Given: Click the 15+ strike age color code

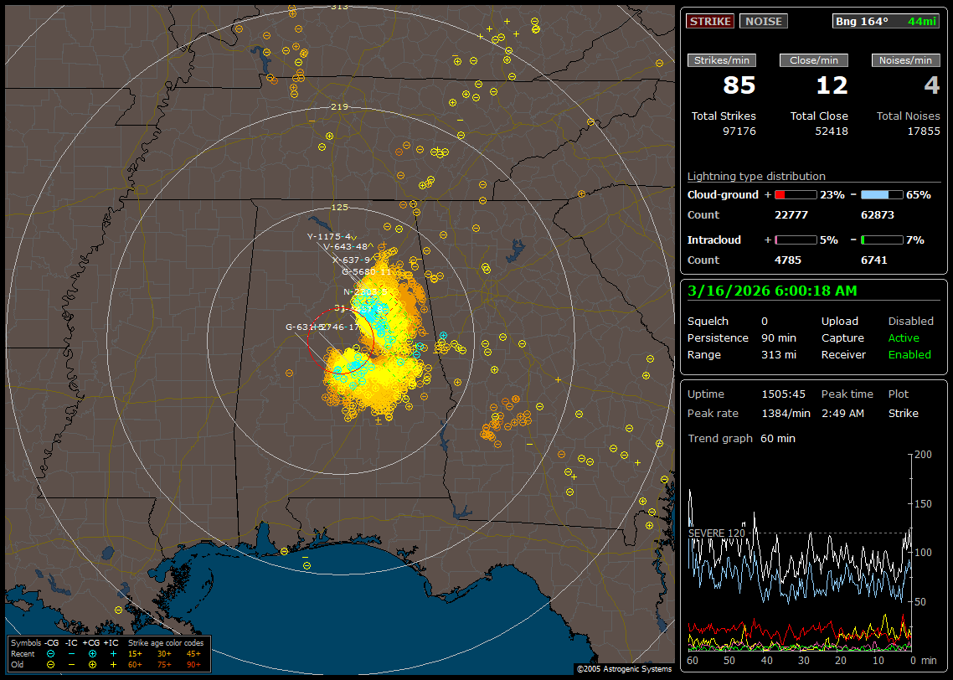Looking at the screenshot, I should coord(135,653).
